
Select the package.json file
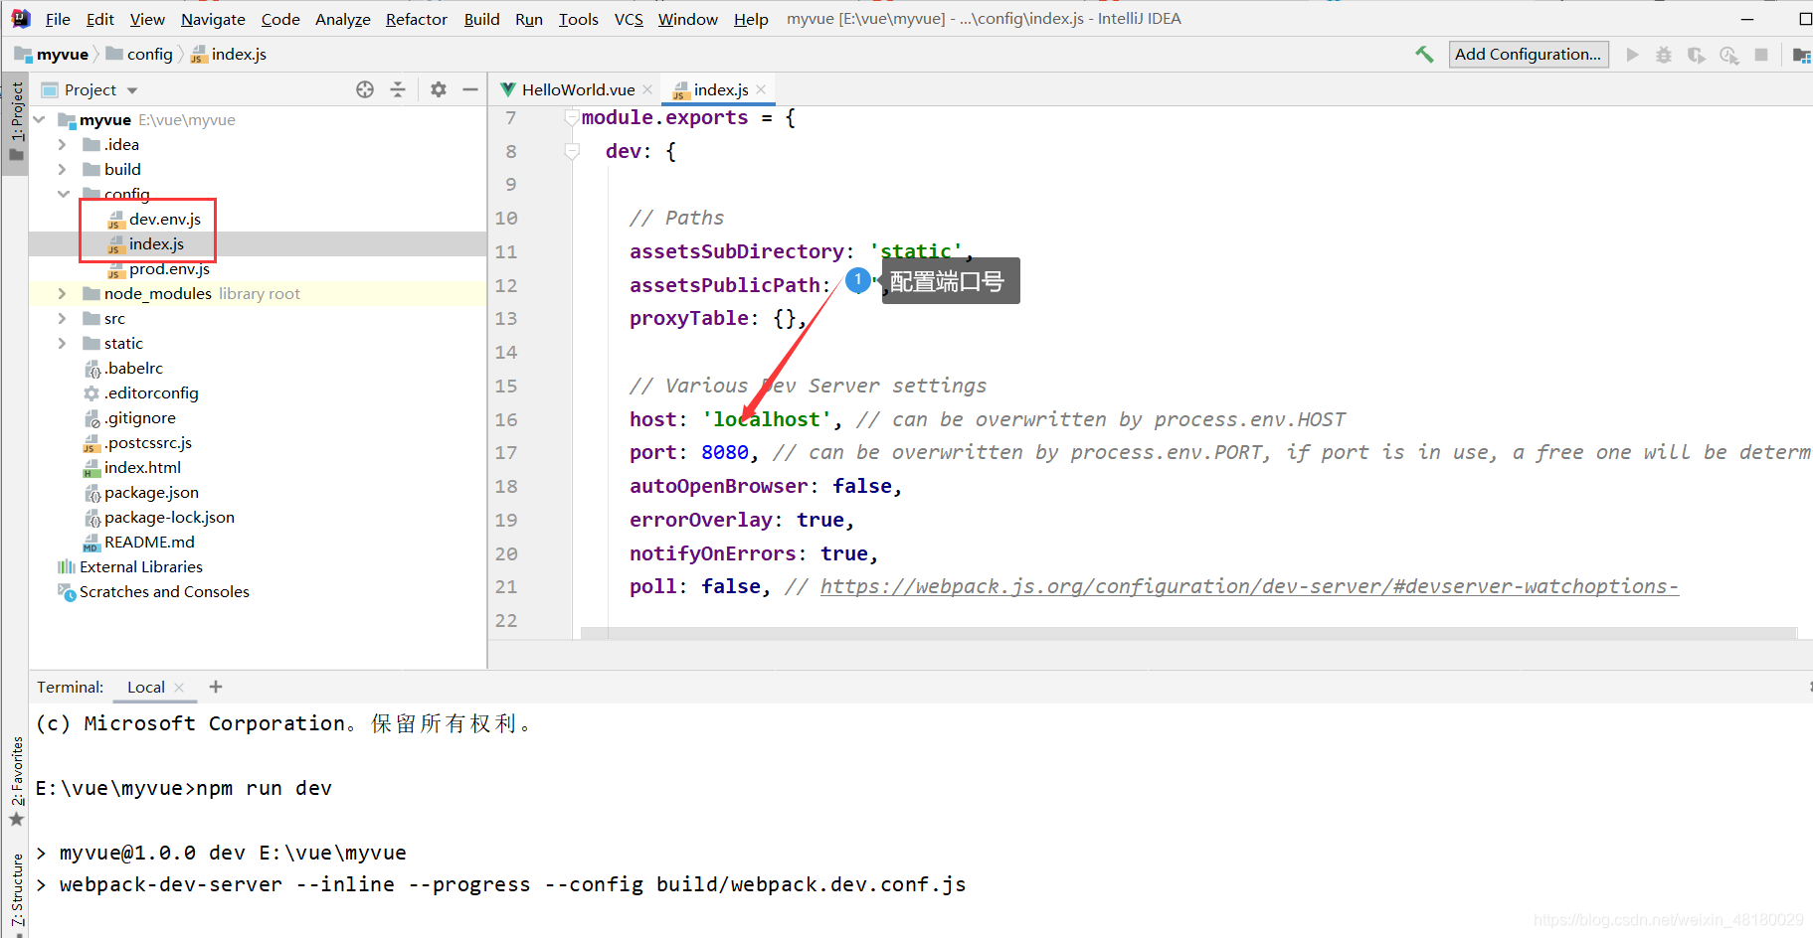click(141, 492)
